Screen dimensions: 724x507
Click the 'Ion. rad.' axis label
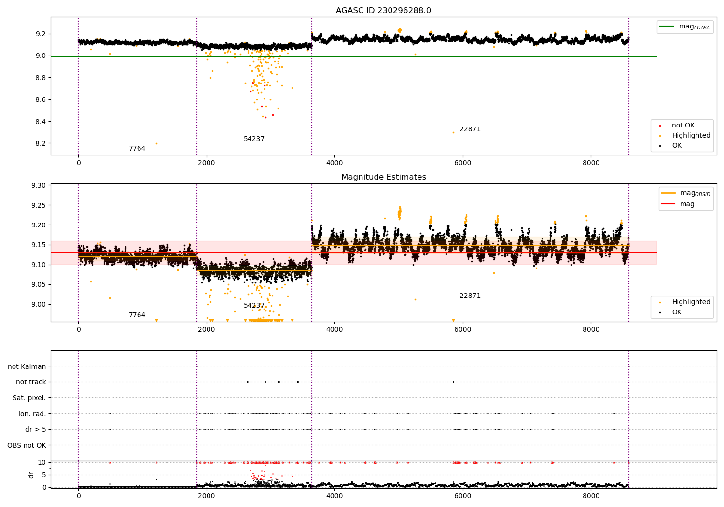click(32, 414)
